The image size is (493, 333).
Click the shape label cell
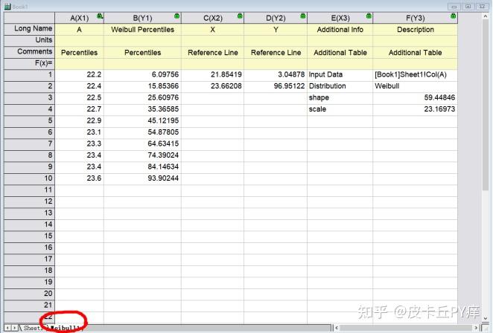pyautogui.click(x=340, y=97)
